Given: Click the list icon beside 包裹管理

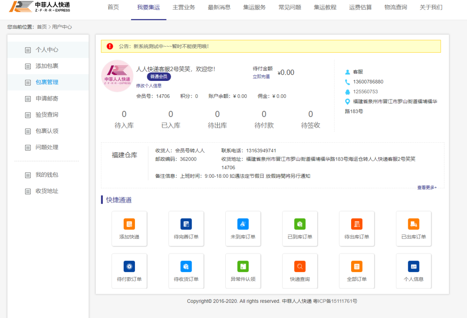Looking at the screenshot, I should click(x=28, y=83).
